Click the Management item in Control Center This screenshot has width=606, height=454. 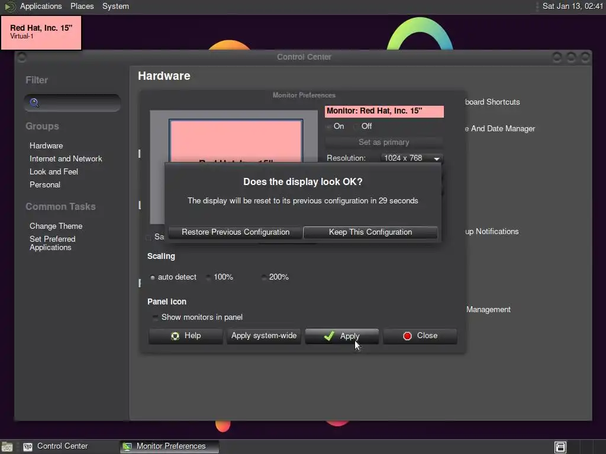[488, 310]
